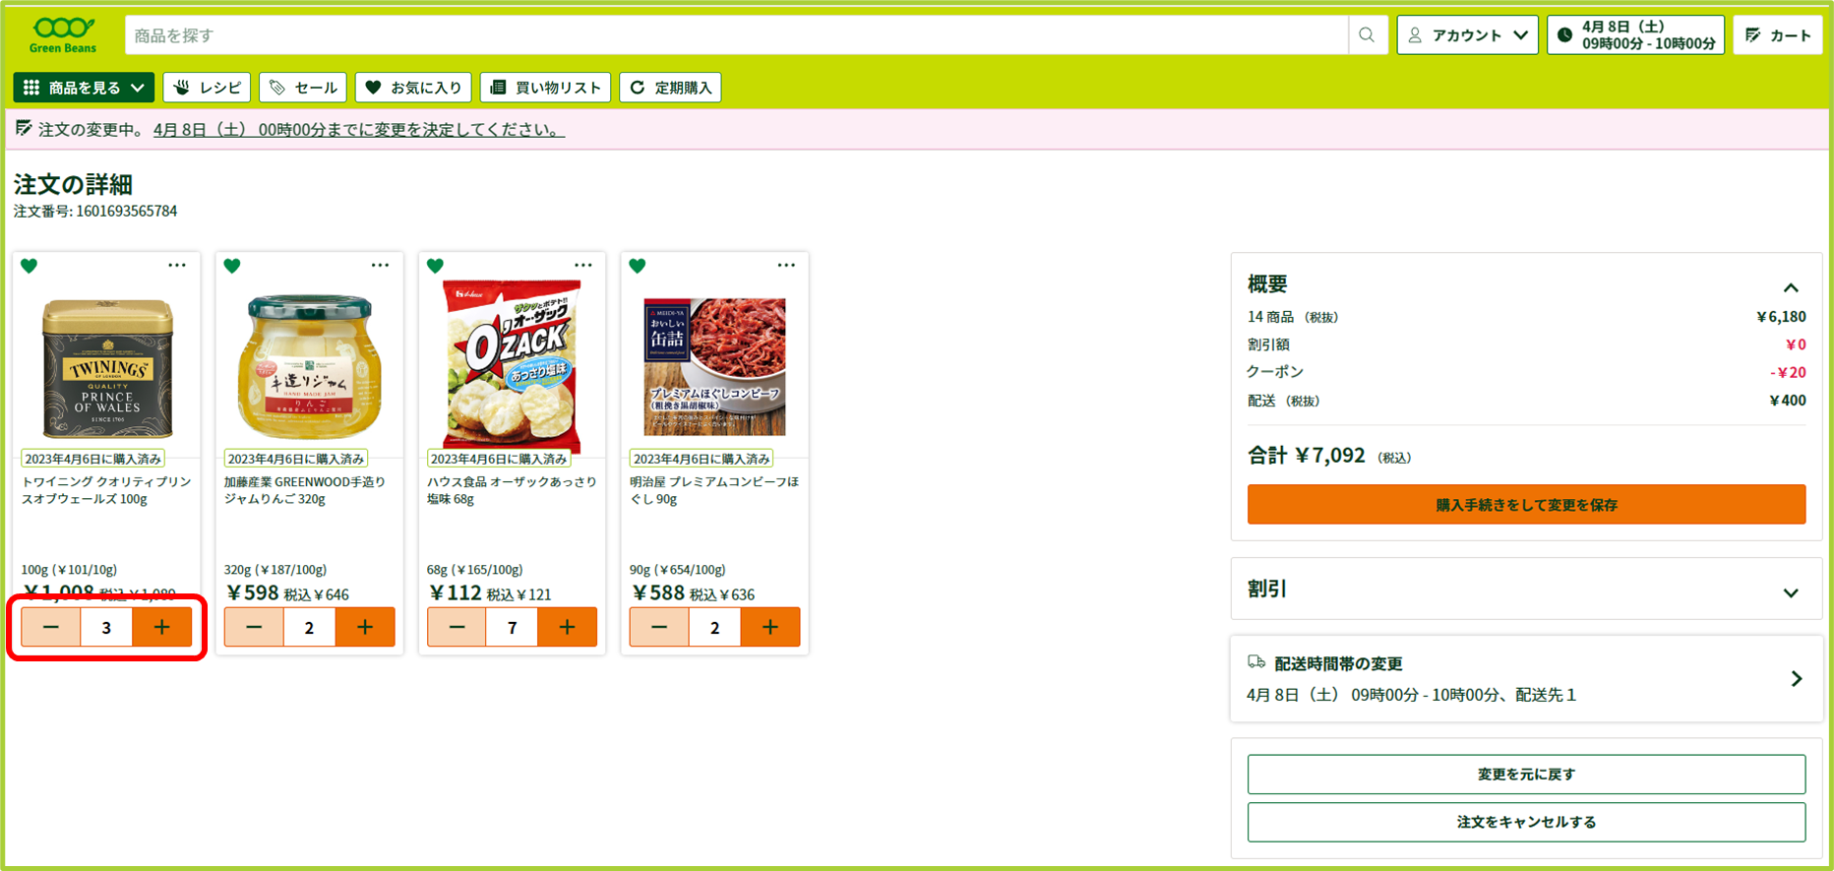Open the オーザック chips product image
The width and height of the screenshot is (1834, 871).
[512, 366]
